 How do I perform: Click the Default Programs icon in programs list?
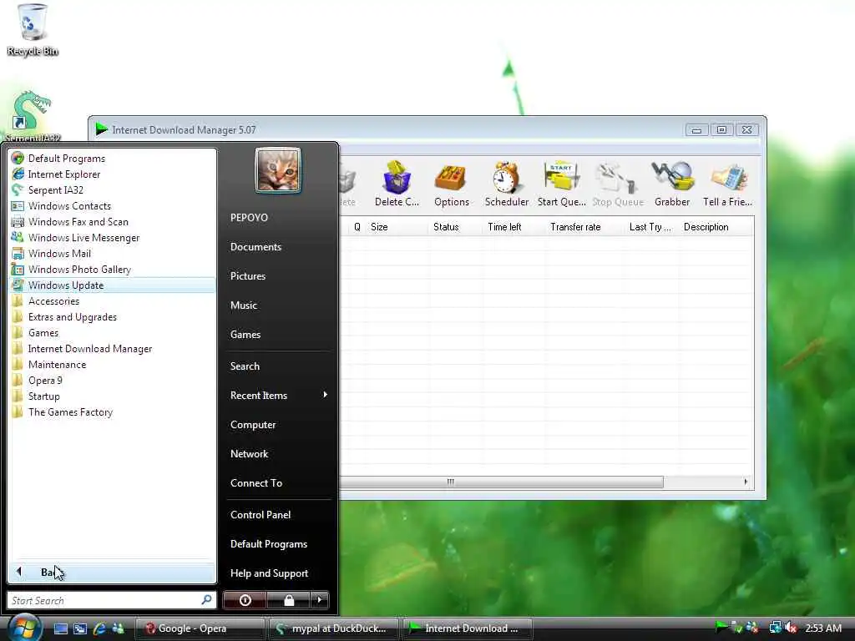pos(18,158)
